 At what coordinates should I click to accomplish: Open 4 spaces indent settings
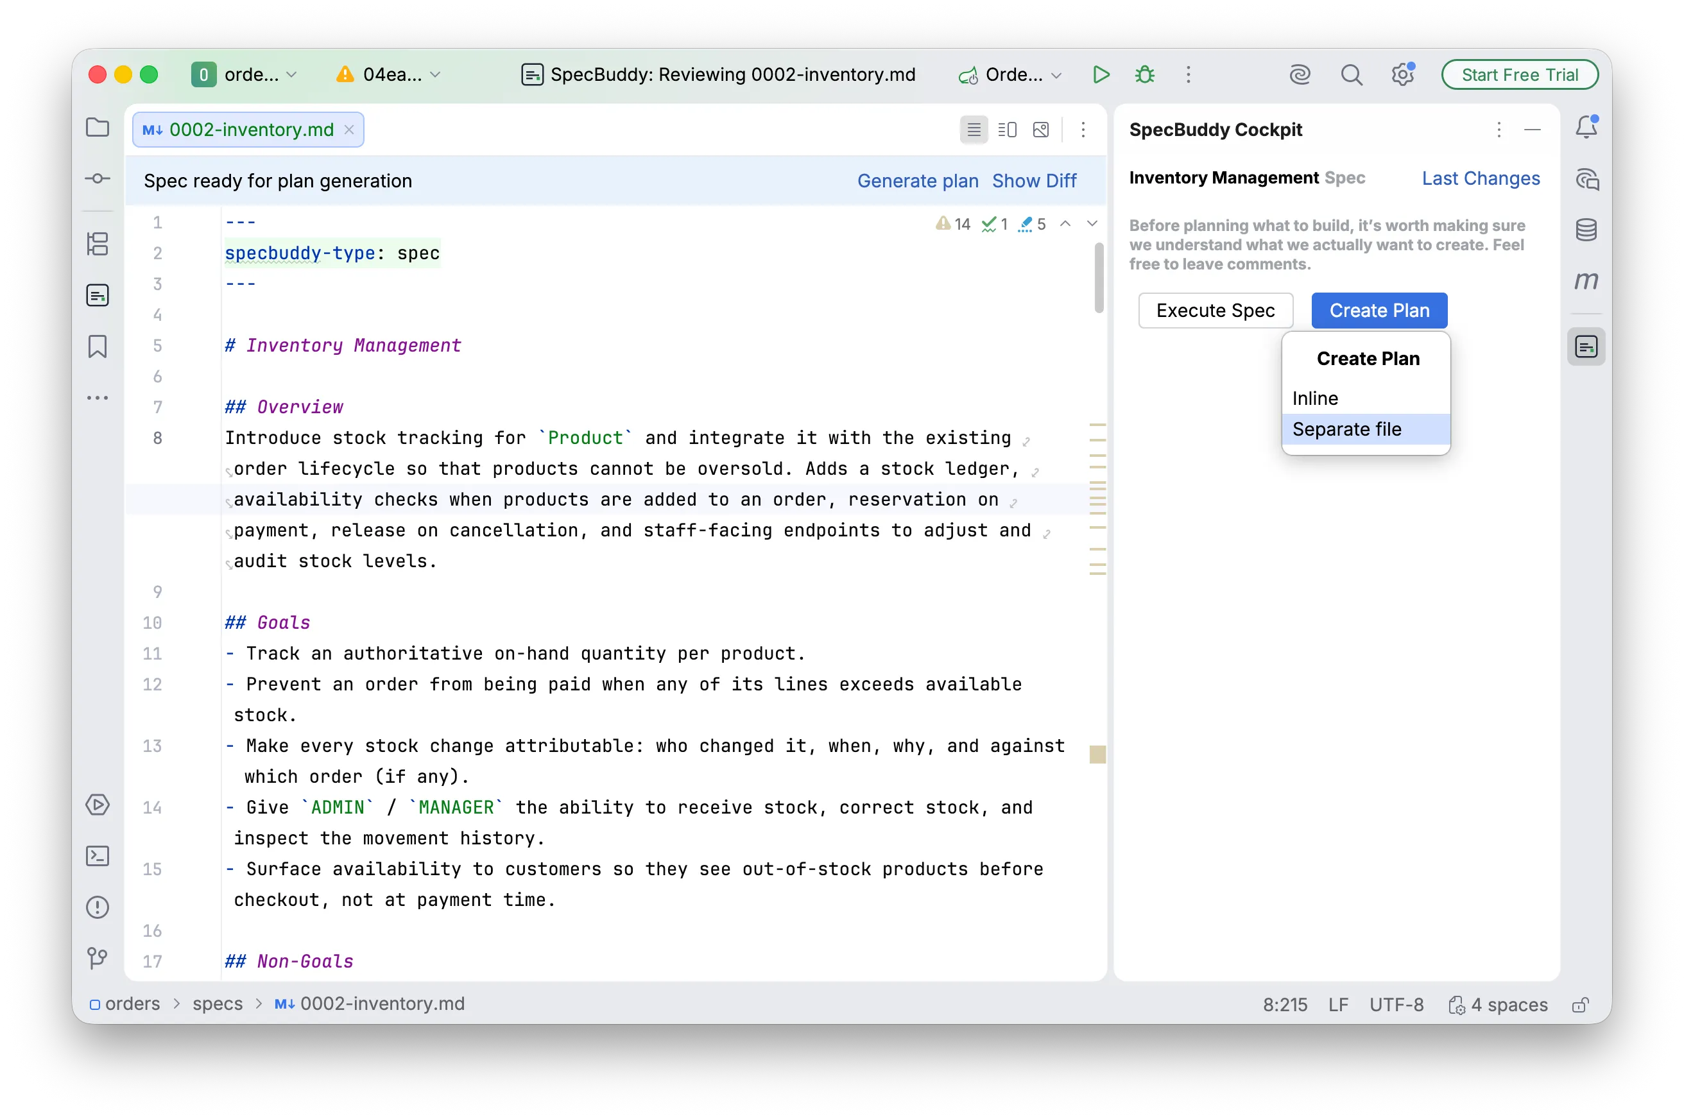(x=1498, y=1004)
